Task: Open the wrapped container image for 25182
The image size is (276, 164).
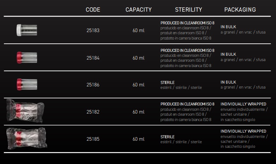Action: [23, 111]
